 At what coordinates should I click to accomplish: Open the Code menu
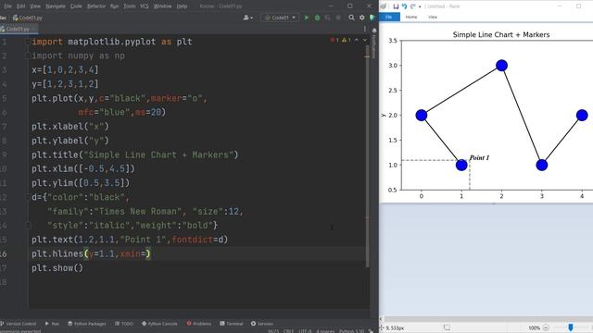(76, 6)
